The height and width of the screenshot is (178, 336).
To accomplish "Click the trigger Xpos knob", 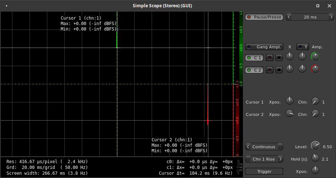I will pos(315,170).
